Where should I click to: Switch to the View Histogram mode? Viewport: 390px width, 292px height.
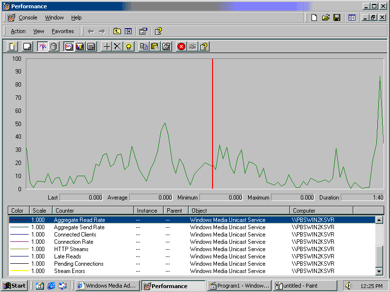[x=79, y=46]
